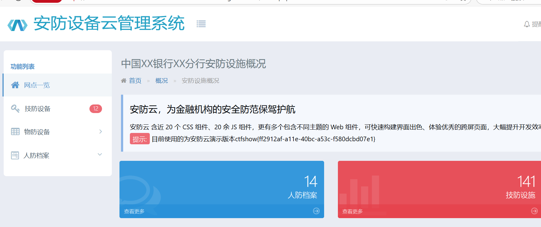541x227 pixels.
Task: Click the table icon beside 物防设备
Action: tap(15, 132)
